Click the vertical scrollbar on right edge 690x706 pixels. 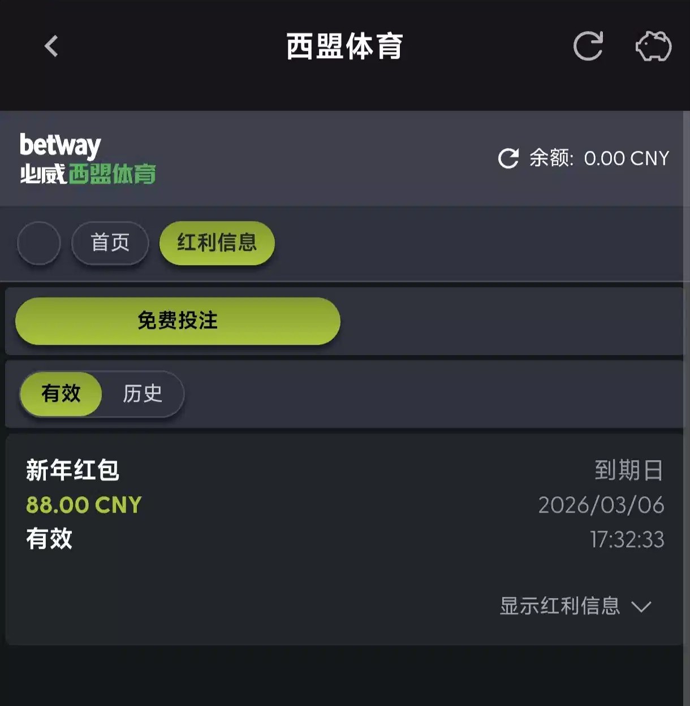[x=687, y=339]
